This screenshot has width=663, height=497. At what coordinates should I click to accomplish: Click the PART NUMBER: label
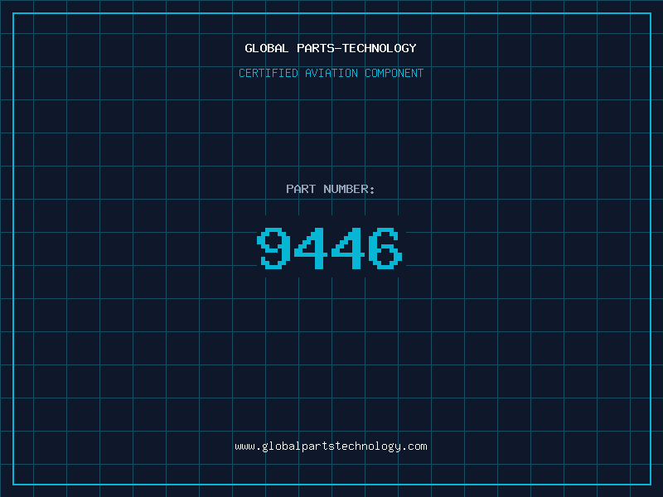pyautogui.click(x=331, y=189)
